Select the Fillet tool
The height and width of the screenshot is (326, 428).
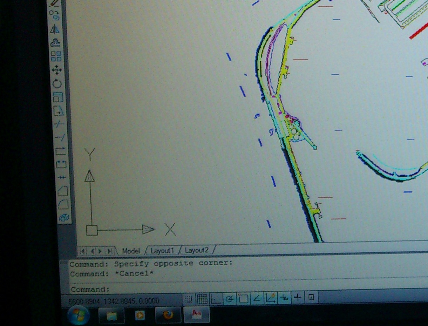(63, 204)
